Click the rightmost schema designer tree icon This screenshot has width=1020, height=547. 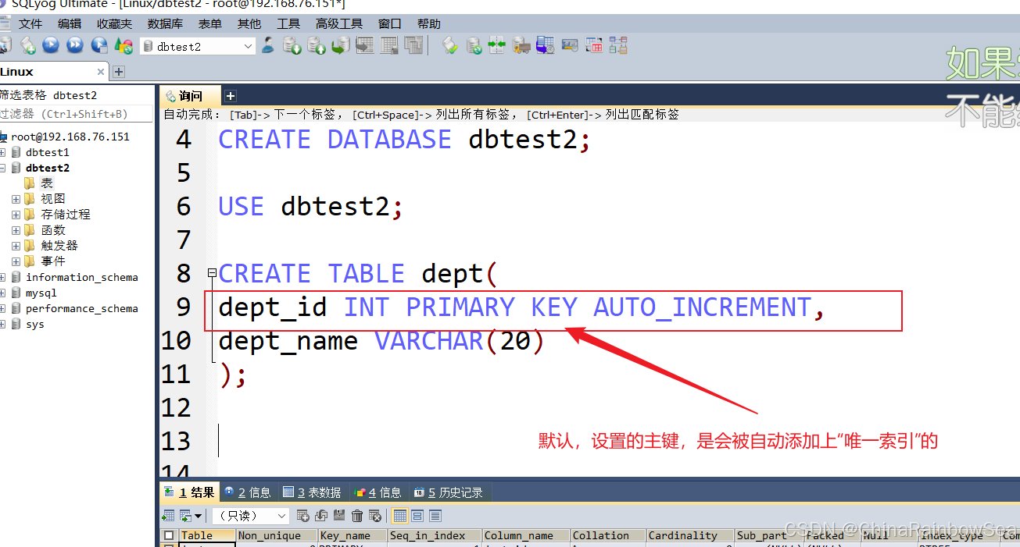pos(619,46)
